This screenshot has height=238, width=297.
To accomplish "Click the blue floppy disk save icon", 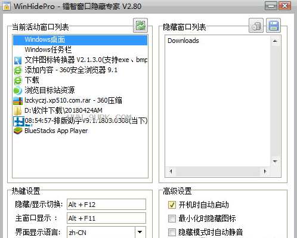I will pos(273,26).
